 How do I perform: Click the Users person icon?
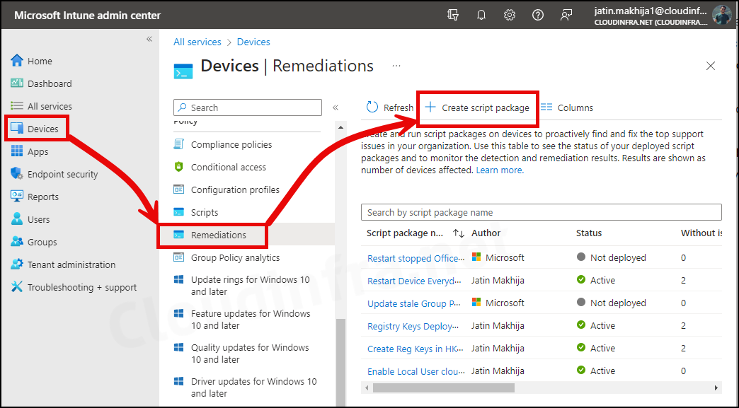click(x=17, y=218)
